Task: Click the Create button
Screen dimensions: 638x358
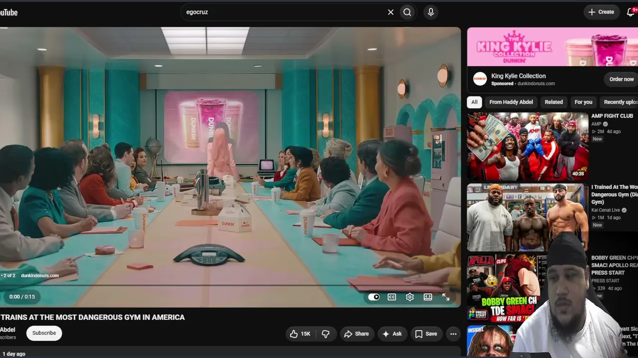Action: (601, 12)
